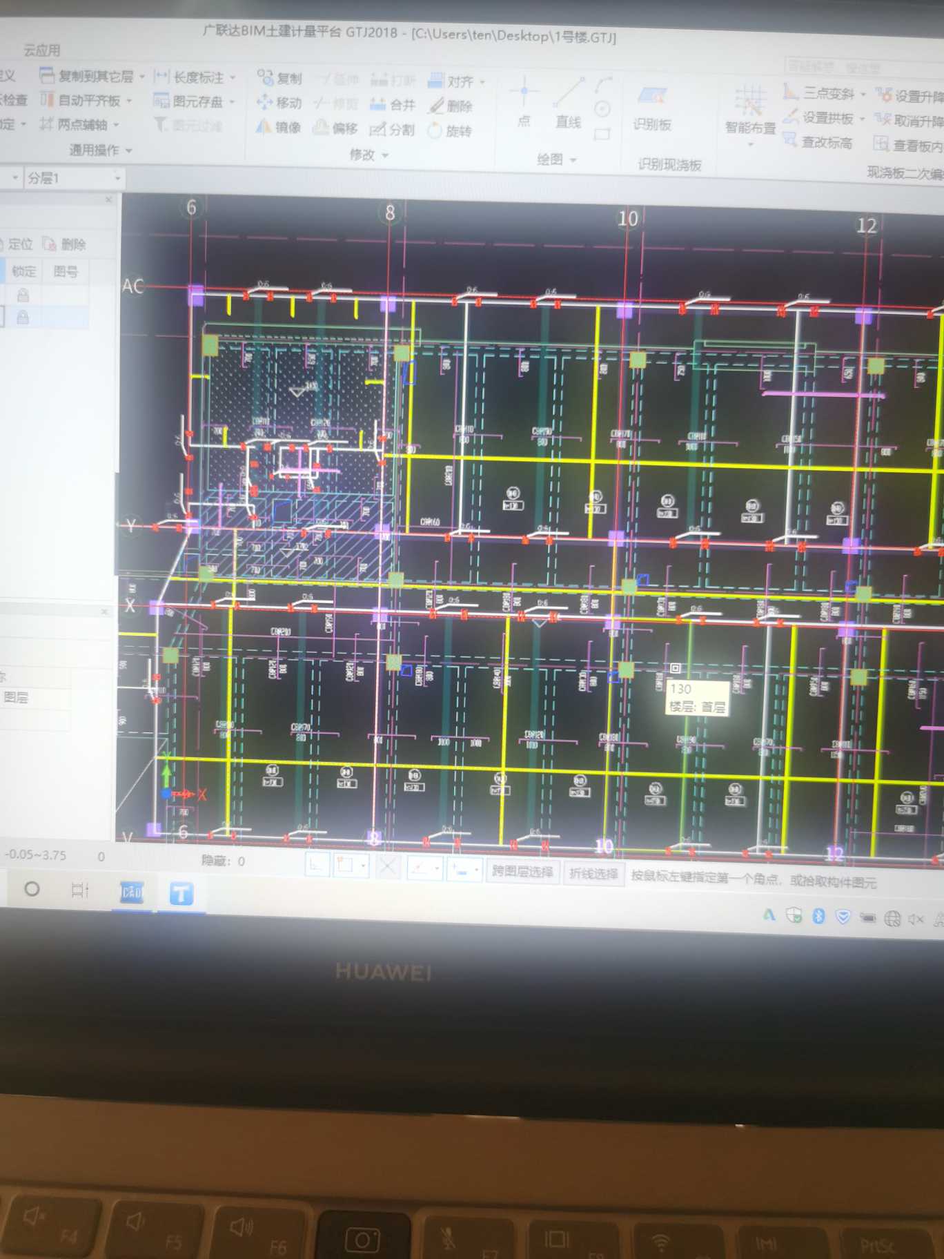Click Bluetooth icon in system tray
The width and height of the screenshot is (944, 1259).
point(819,915)
